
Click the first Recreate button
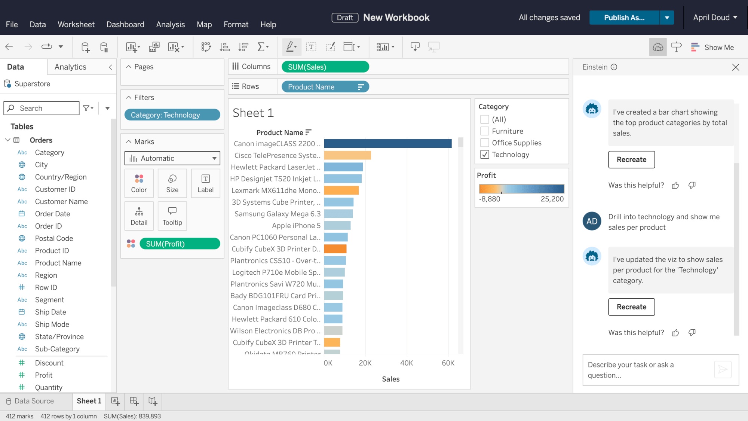(631, 159)
